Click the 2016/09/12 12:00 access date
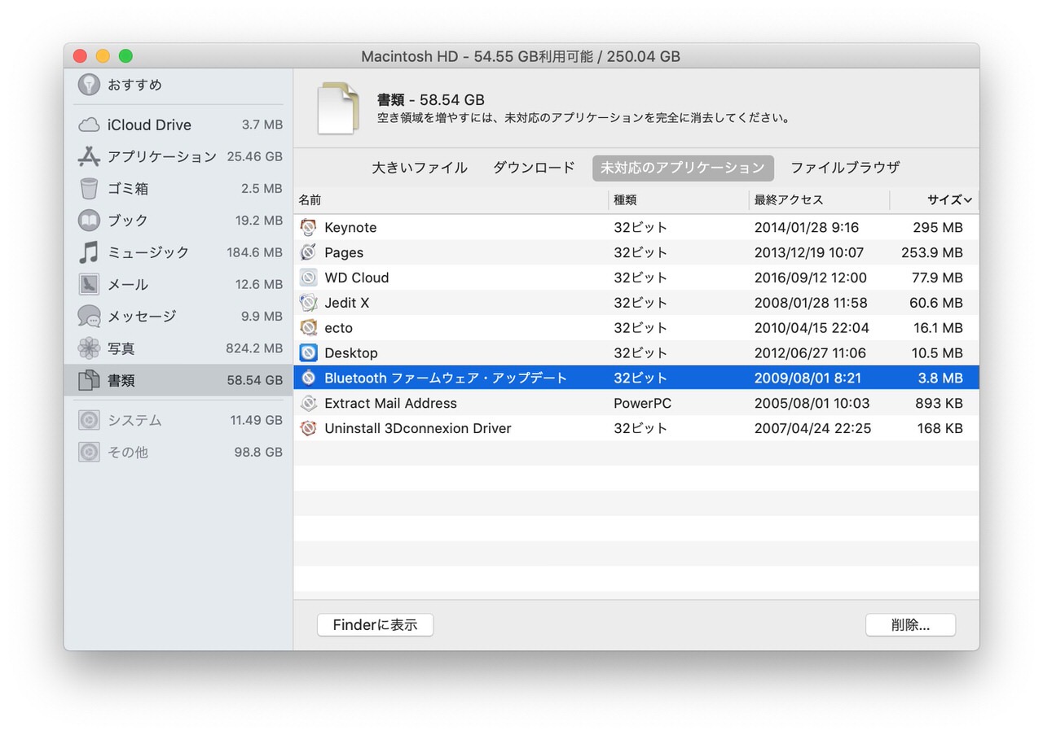This screenshot has width=1043, height=735. tap(810, 278)
